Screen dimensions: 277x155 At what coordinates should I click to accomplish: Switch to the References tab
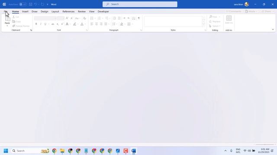(68, 12)
